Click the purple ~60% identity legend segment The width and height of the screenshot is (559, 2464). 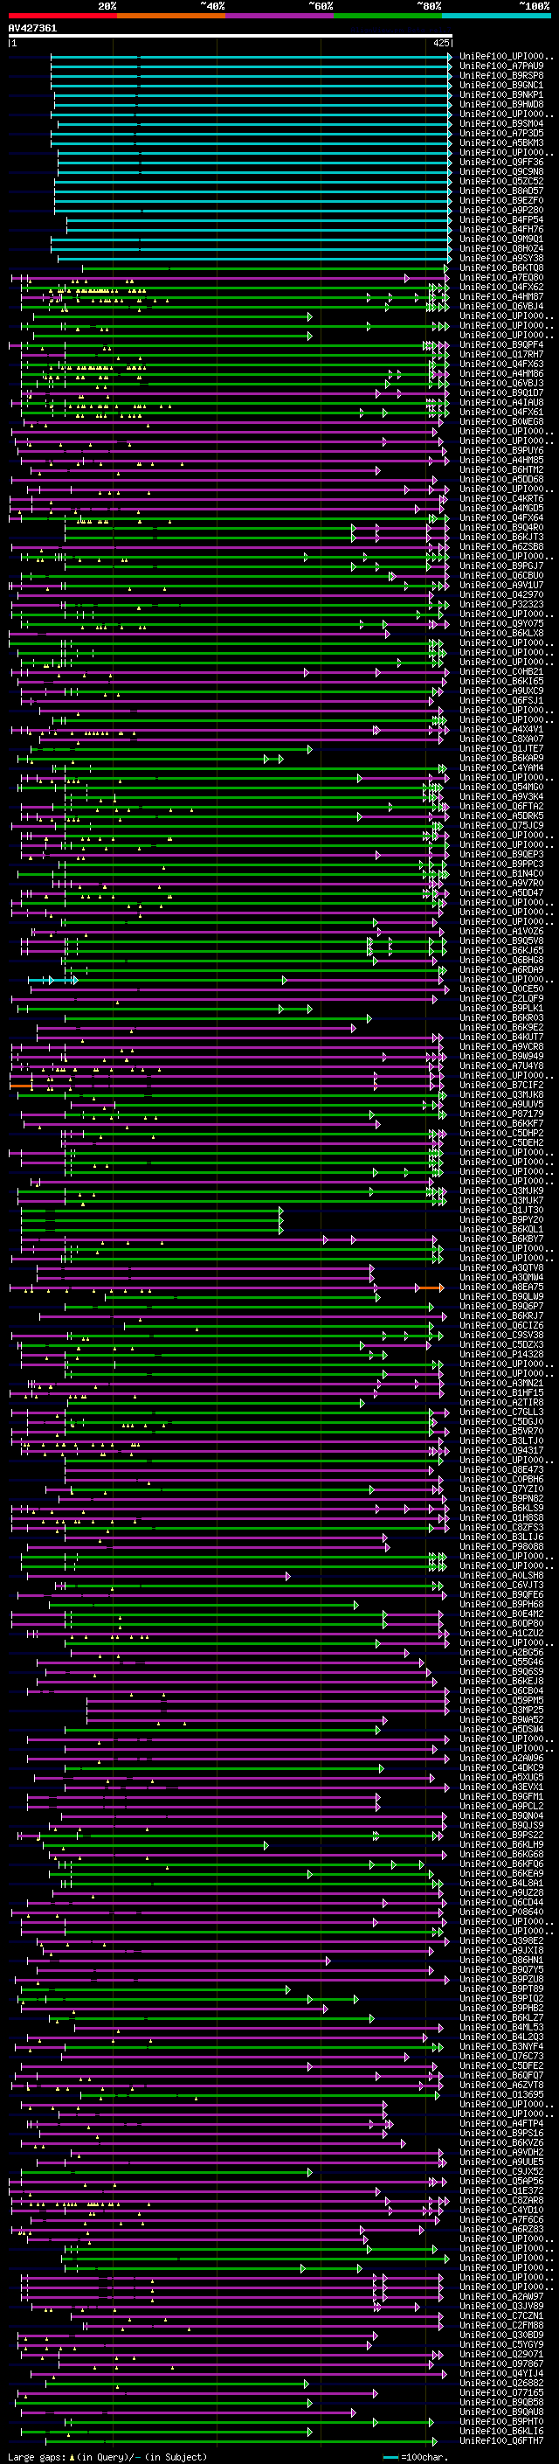[x=280, y=17]
